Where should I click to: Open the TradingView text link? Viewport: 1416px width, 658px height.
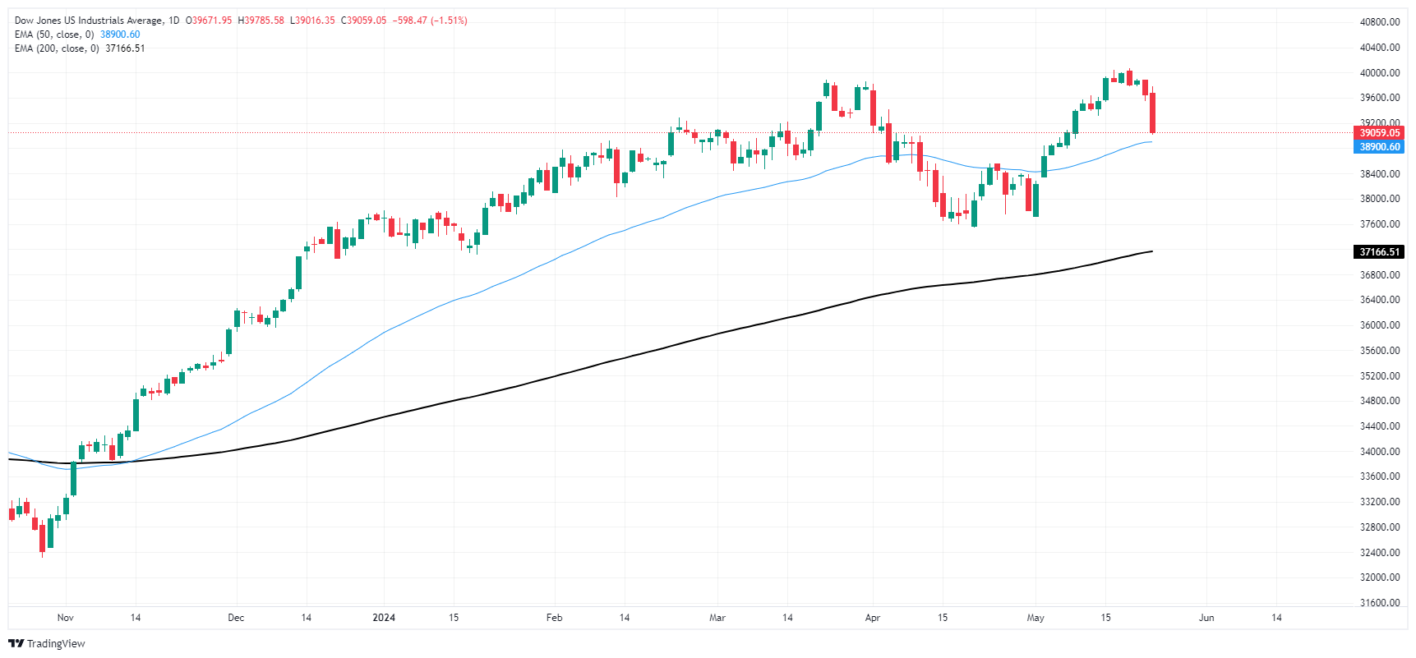coord(56,644)
